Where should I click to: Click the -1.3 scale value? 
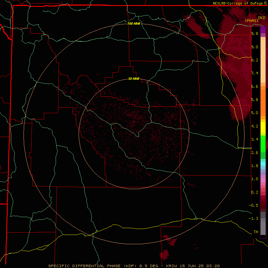[x=254, y=219]
